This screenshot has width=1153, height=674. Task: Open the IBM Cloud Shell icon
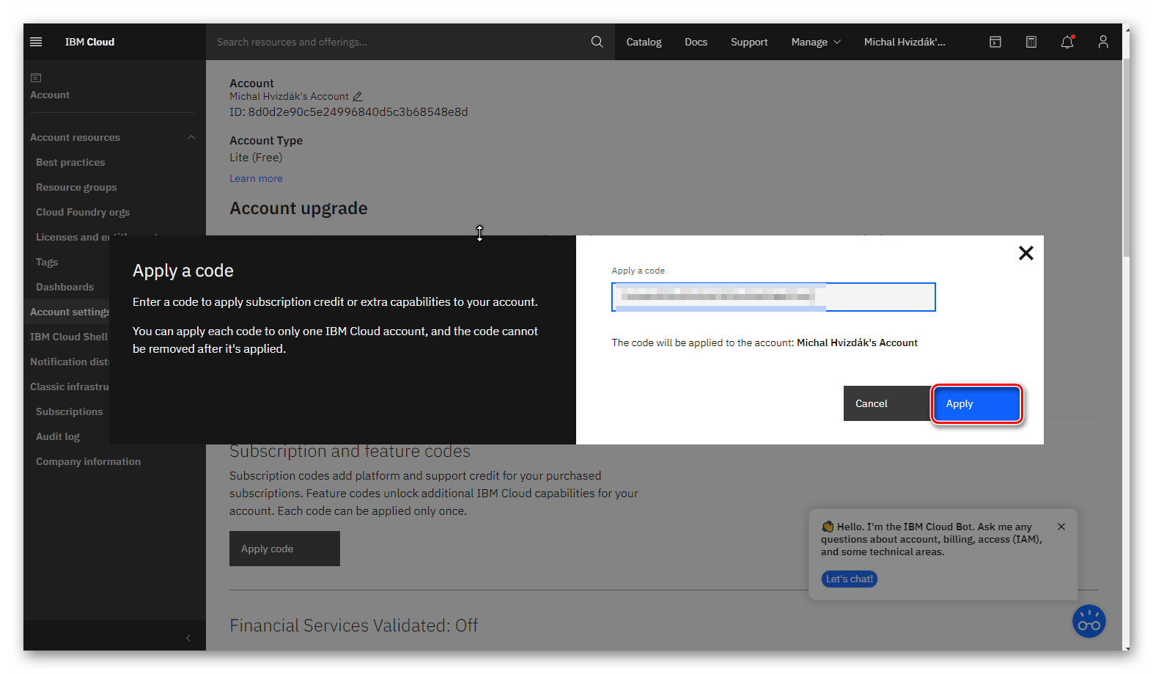pos(995,42)
